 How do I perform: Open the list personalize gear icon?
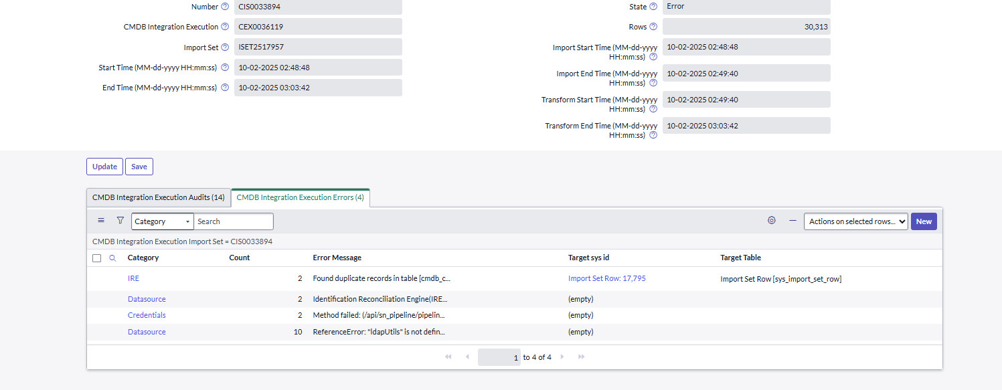[772, 221]
